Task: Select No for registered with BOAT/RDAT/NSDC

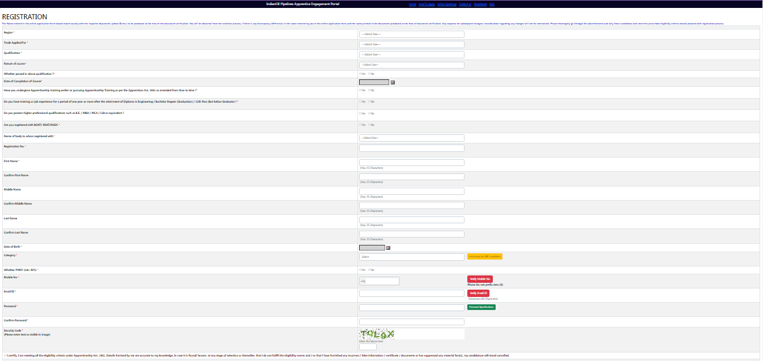Action: pyautogui.click(x=369, y=125)
